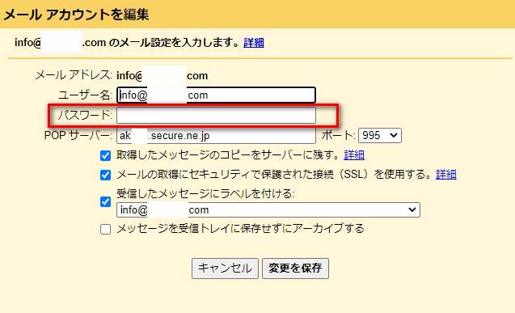This screenshot has width=515, height=313.
Task: Click the キャンセル button
Action: click(225, 269)
